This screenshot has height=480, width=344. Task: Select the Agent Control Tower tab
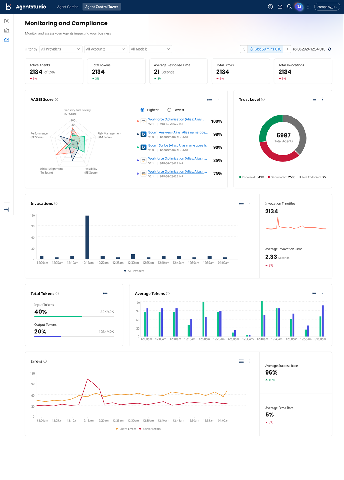[x=101, y=7]
